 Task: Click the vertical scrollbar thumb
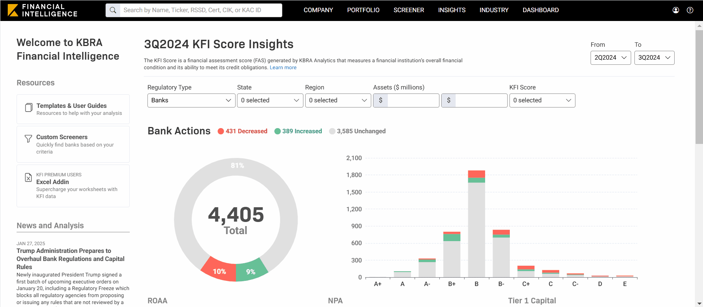point(699,87)
